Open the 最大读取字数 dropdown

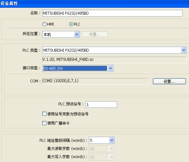[x=101, y=149]
